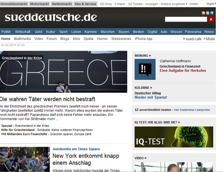
Task: Click the sueddeutsche.de logo
Action: (51, 17)
